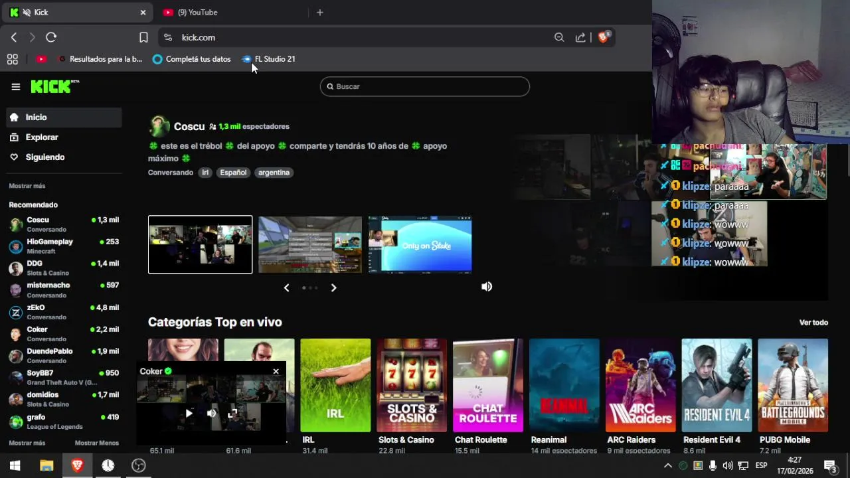Open HioGameplay recommended channel
The height and width of the screenshot is (478, 850).
coord(64,246)
